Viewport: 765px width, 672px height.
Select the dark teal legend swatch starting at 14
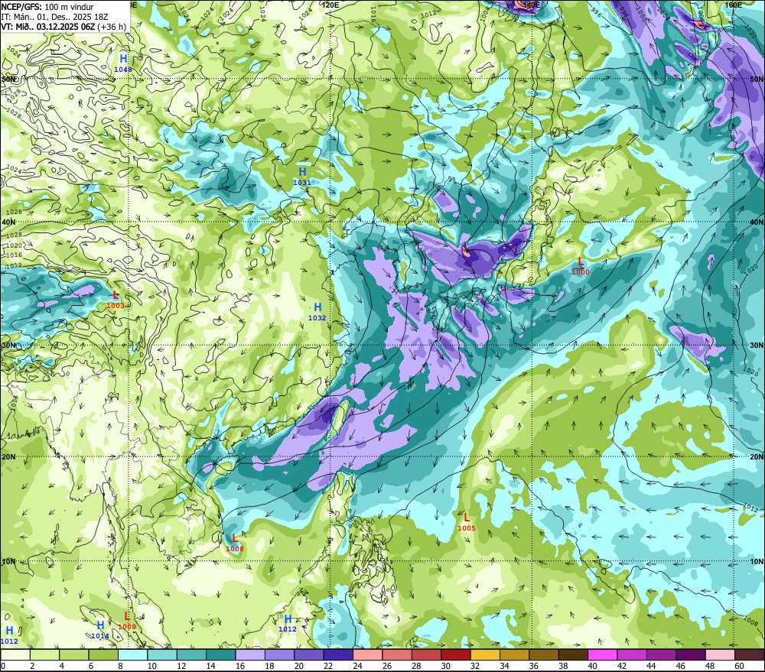tap(221, 654)
